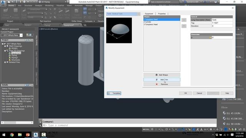Move shape down with arrow button

184,26
